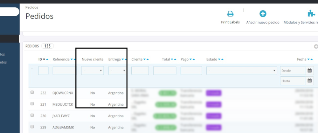Click the Pago filter input field
This screenshot has width=318, height=133.
coord(191,71)
